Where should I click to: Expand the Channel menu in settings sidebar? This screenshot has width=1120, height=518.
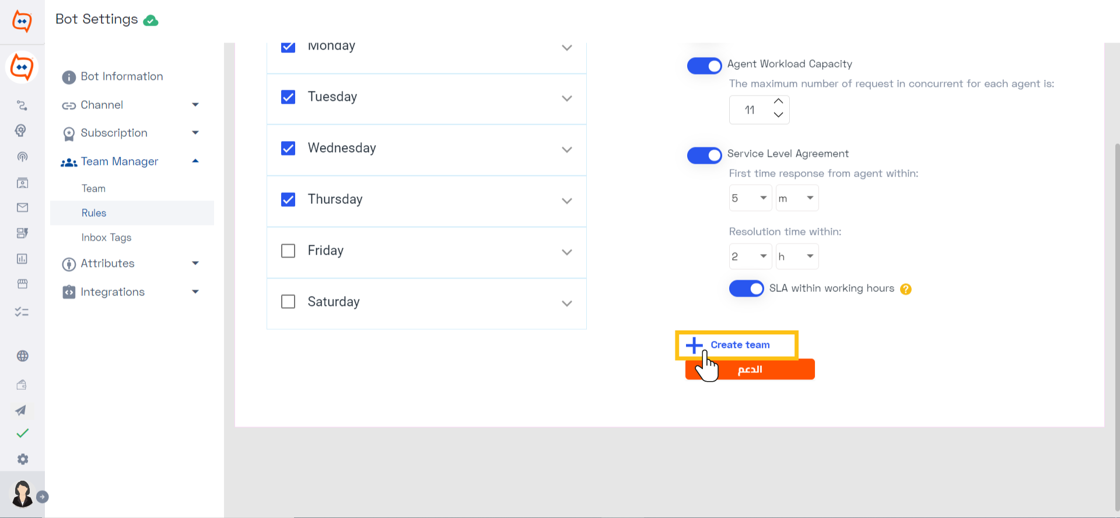tap(131, 105)
